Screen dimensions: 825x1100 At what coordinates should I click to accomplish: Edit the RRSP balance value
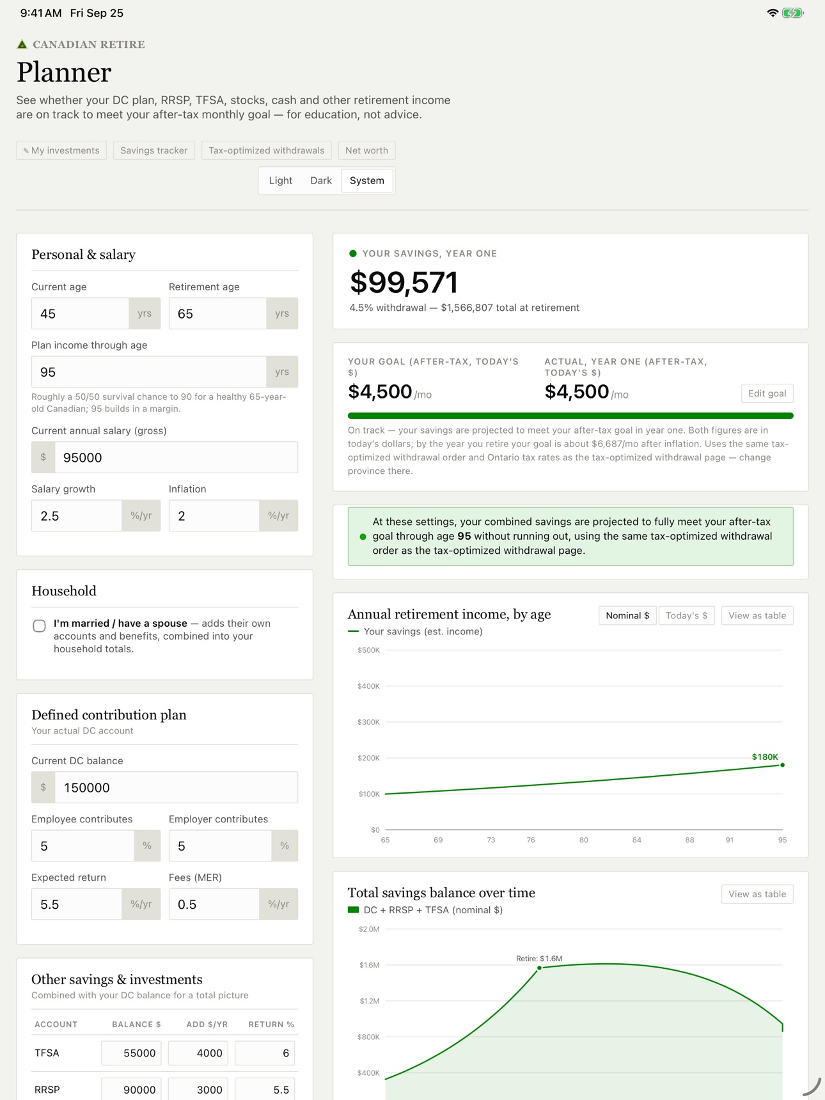coord(131,1089)
